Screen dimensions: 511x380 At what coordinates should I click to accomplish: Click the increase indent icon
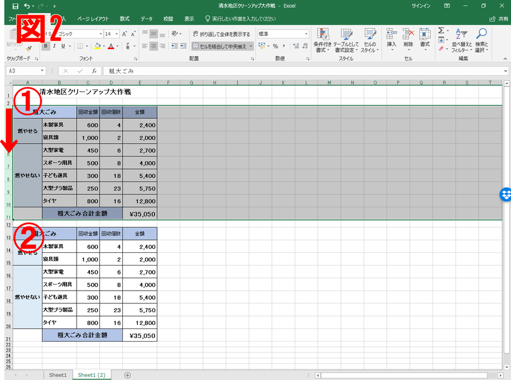[183, 46]
